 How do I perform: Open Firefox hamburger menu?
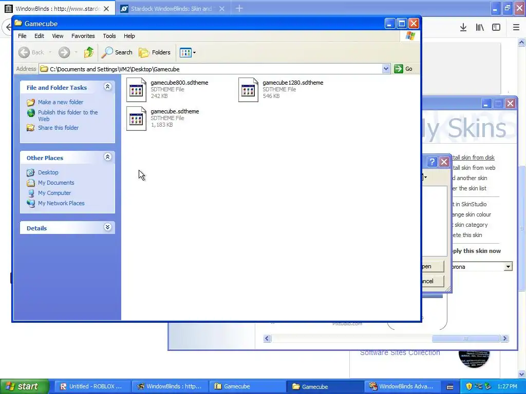coord(516,28)
